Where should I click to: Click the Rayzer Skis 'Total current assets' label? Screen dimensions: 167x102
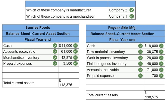click(102, 95)
